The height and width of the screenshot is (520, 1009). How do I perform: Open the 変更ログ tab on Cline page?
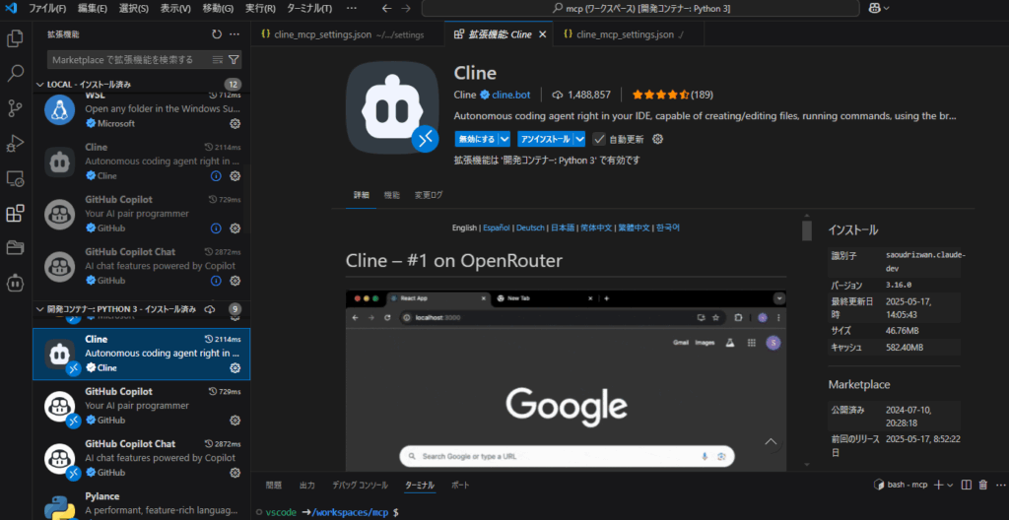(429, 195)
